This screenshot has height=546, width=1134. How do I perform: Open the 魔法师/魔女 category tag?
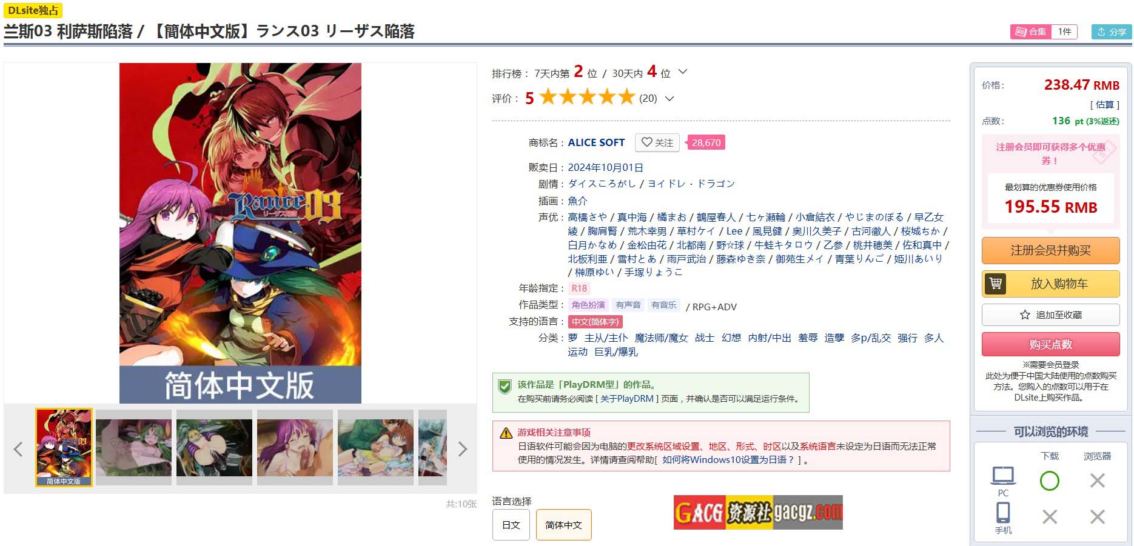tap(662, 338)
